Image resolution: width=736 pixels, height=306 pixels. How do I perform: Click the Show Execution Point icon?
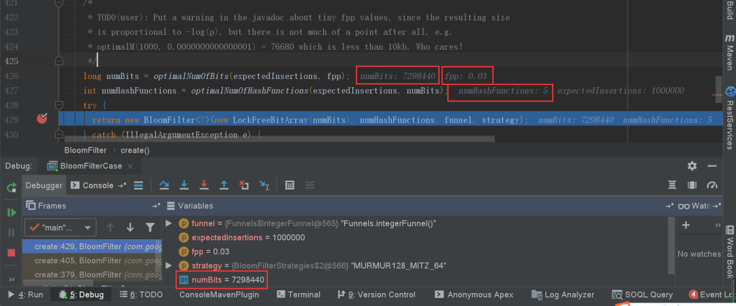138,185
